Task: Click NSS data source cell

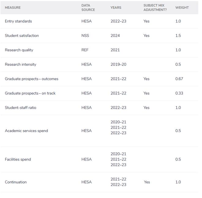Action: [x=85, y=36]
